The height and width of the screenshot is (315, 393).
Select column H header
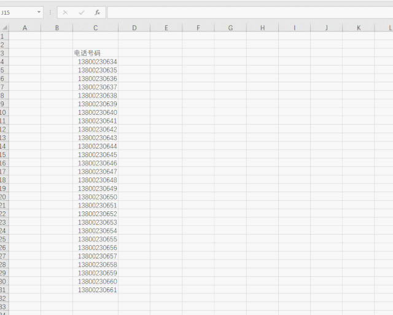(262, 28)
